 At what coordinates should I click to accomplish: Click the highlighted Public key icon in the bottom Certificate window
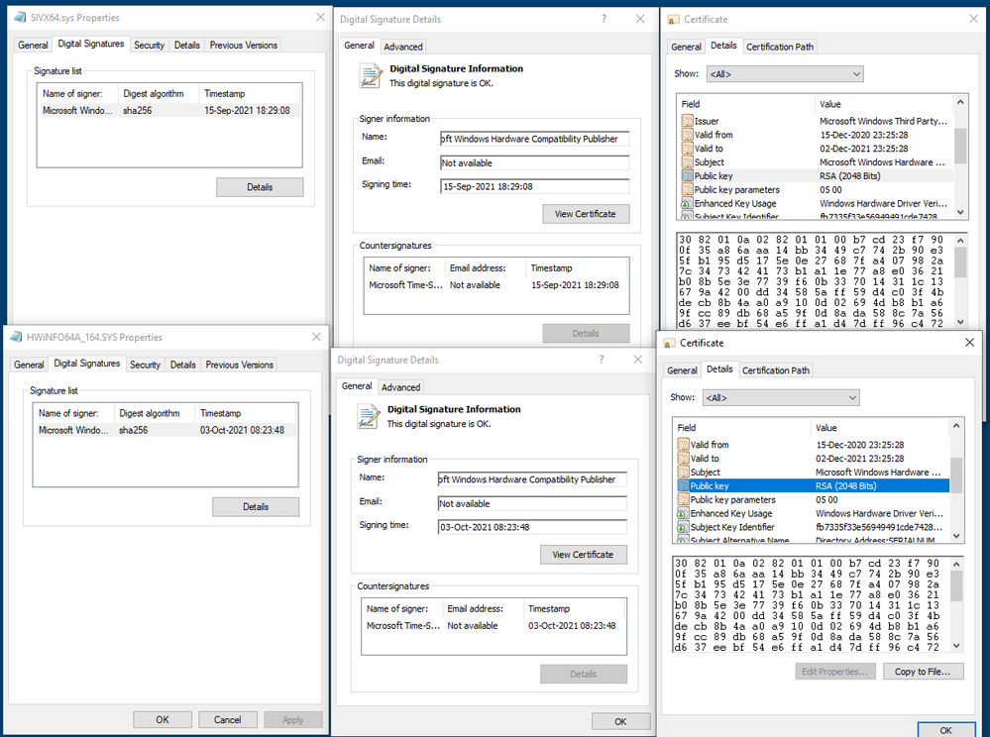[x=683, y=485]
